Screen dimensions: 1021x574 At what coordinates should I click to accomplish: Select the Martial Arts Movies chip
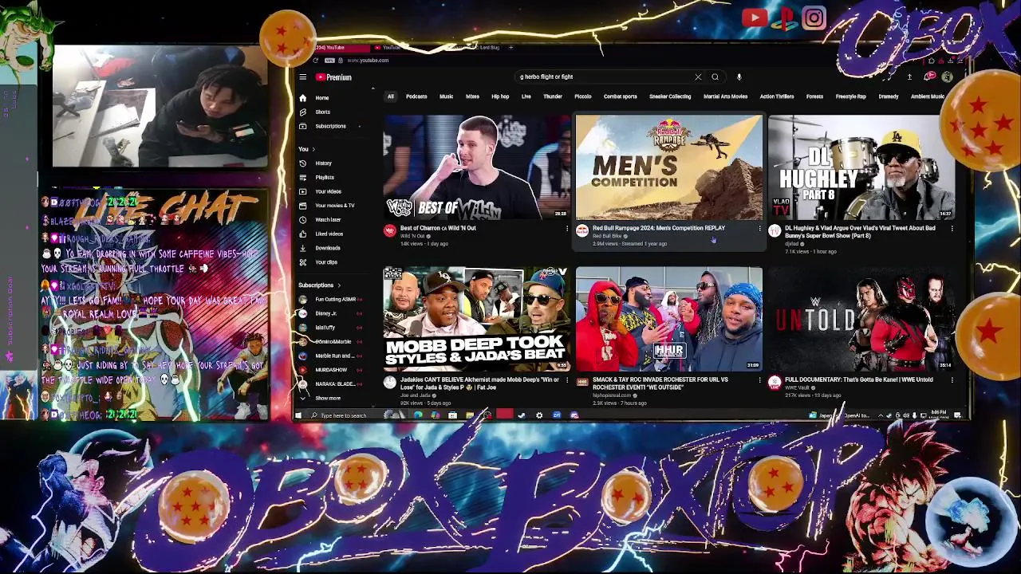pos(725,96)
